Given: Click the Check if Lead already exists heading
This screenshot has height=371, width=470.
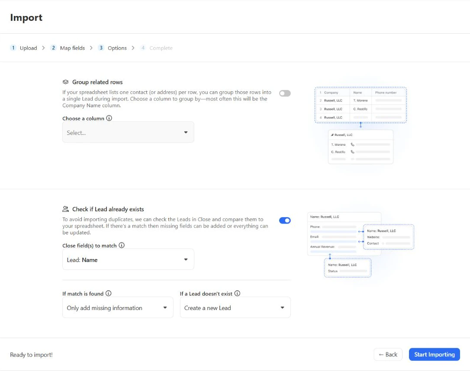Looking at the screenshot, I should (x=108, y=209).
